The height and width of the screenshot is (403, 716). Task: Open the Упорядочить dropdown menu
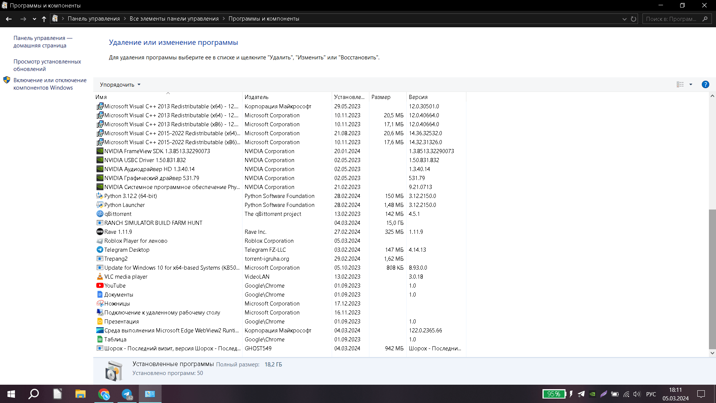pos(120,85)
